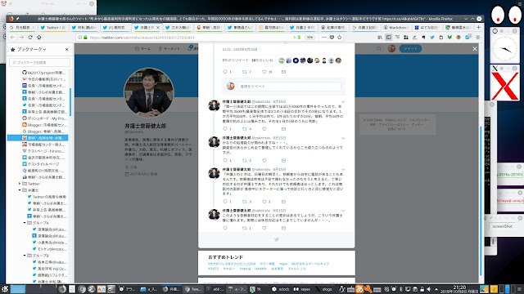
Task: Collapse the グループB bookmark folder
Action: point(25,256)
